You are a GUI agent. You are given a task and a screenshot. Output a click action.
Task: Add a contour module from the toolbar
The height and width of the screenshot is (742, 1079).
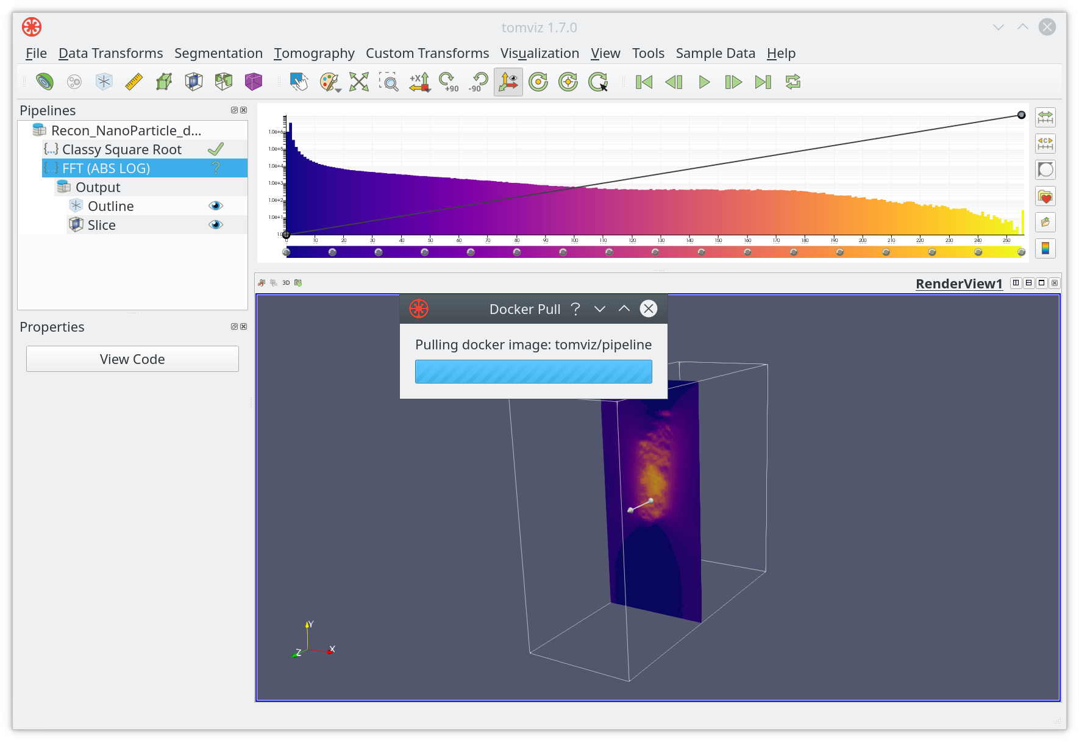tap(45, 82)
